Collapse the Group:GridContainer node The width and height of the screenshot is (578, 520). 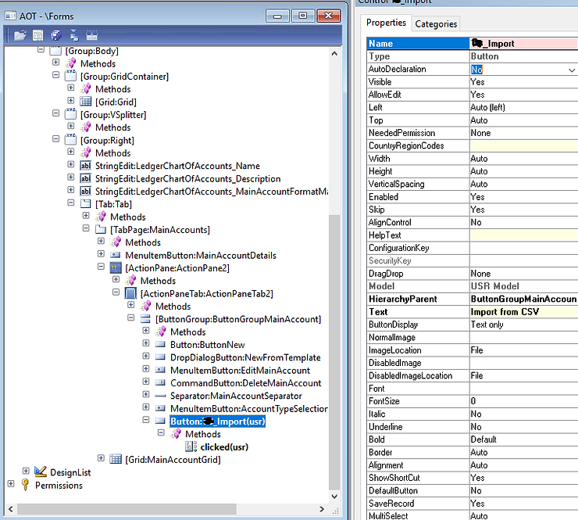point(55,75)
